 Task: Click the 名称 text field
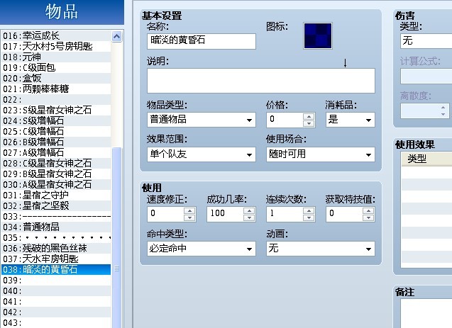click(202, 41)
